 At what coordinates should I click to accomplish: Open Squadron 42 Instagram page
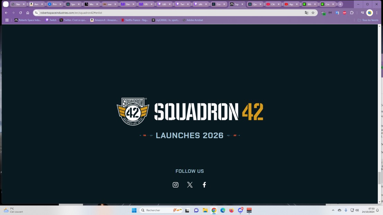pyautogui.click(x=175, y=185)
